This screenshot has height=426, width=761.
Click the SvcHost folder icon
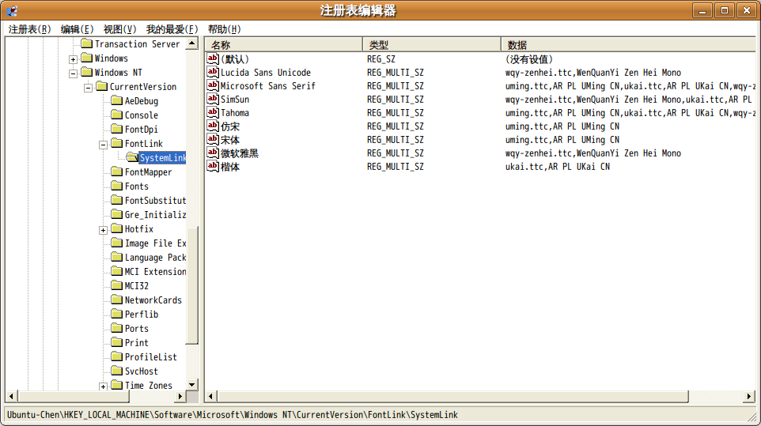[x=116, y=371]
